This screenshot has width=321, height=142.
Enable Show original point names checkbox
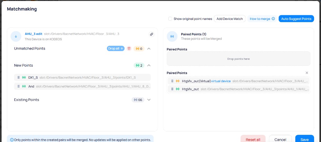(170, 19)
